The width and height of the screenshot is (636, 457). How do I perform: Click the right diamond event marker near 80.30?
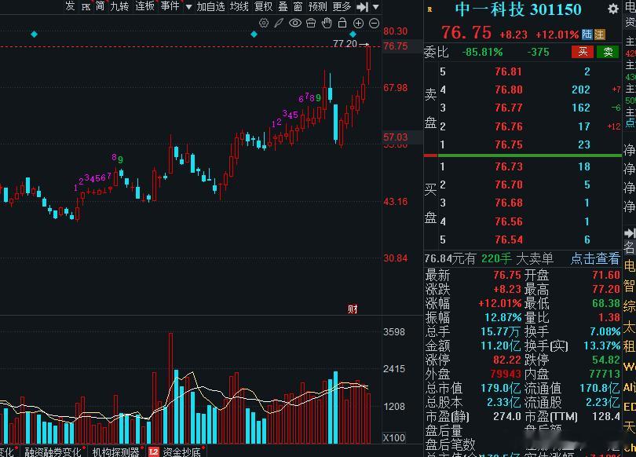(353, 35)
